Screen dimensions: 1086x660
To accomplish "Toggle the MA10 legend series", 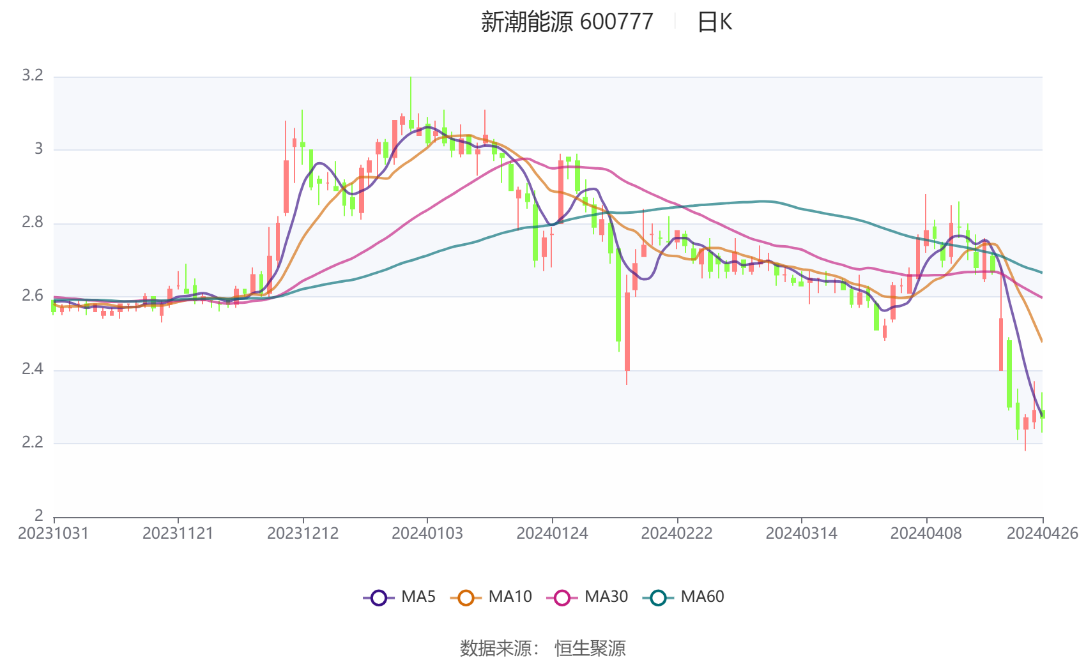I will pyautogui.click(x=491, y=597).
